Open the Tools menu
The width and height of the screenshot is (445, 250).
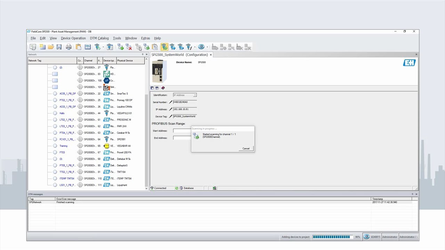point(117,38)
